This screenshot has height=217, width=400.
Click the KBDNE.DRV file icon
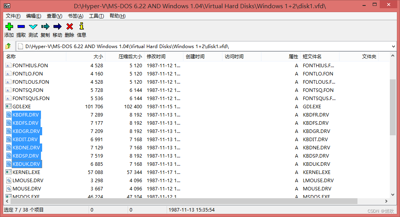(9, 147)
